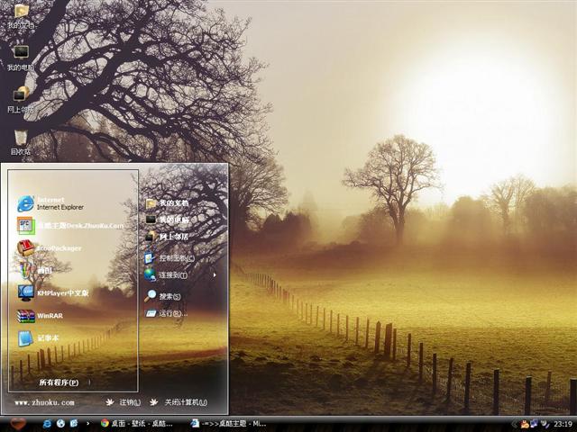This screenshot has width=577, height=432.
Task: Select the 网上邻居 desktop icon
Action: (x=20, y=98)
